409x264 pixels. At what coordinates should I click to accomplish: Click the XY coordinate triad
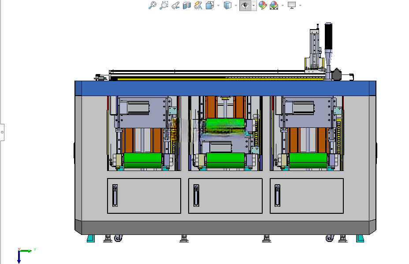click(26, 255)
